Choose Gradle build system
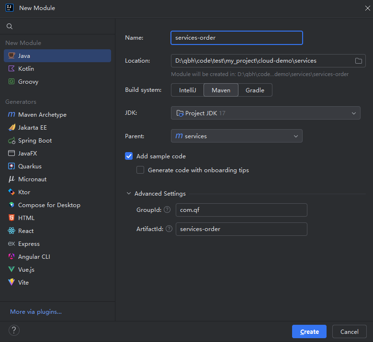 click(255, 90)
